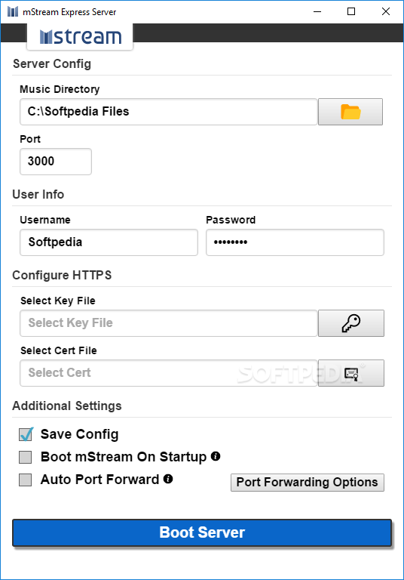Browse for certificate file with cert icon
This screenshot has width=404, height=580.
[x=350, y=373]
